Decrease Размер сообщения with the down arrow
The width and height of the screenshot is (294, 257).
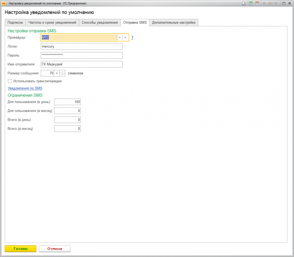pos(62,75)
